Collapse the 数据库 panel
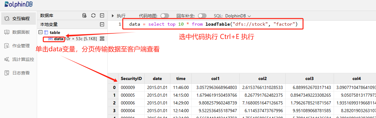Image resolution: width=376 pixels, height=118 pixels. 102,15
